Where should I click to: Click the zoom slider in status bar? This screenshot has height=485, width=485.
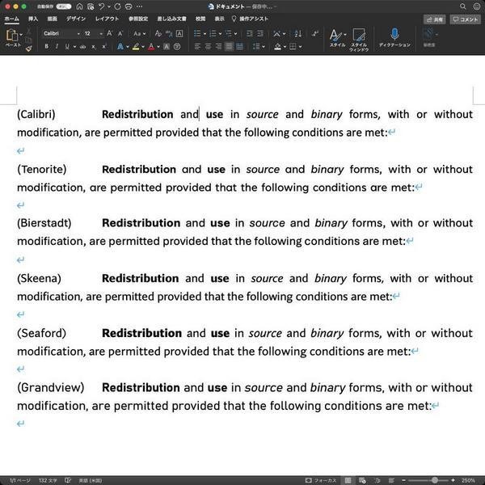click(x=428, y=480)
